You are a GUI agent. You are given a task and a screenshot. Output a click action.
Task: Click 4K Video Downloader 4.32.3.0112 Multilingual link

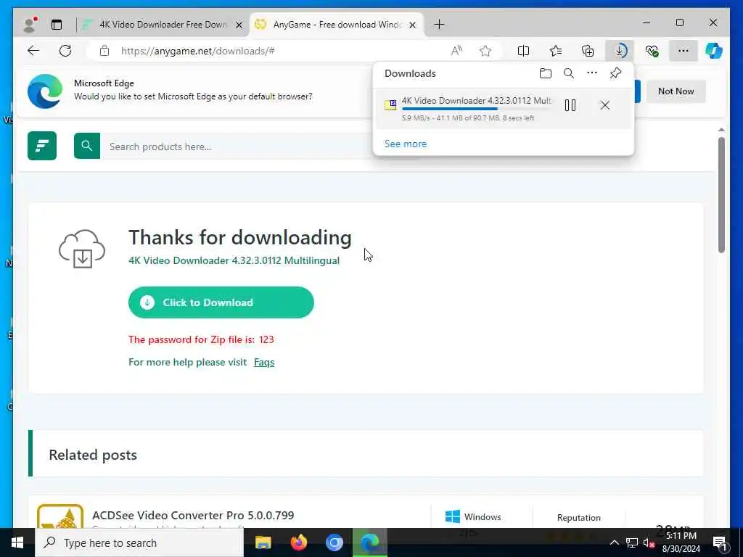234,260
